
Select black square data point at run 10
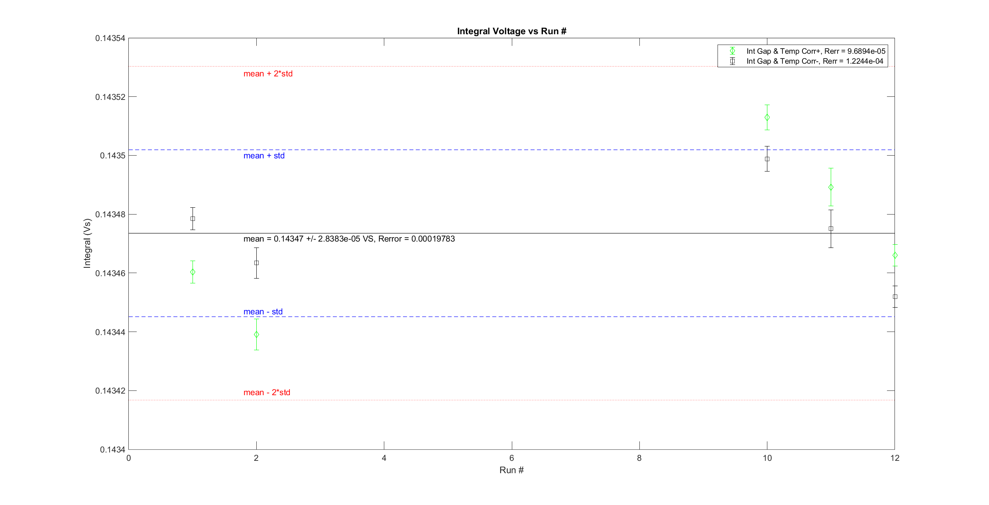tap(767, 159)
